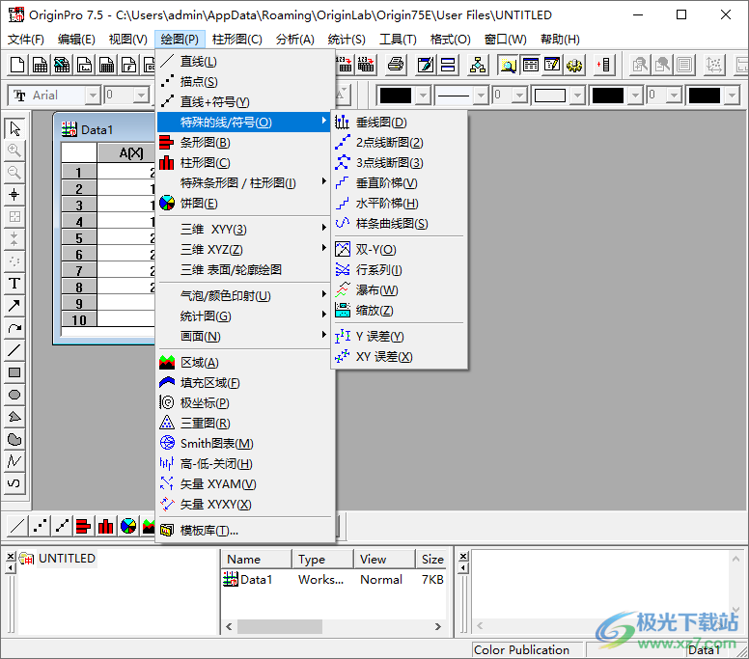Select the Screen Reader crosshair tool

coord(14,194)
